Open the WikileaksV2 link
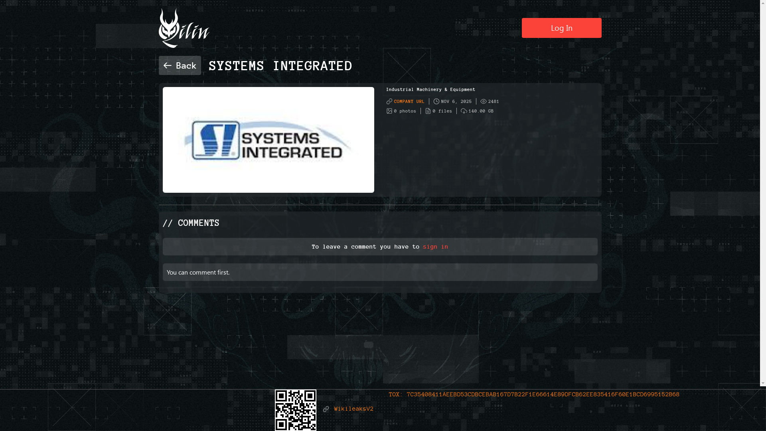 click(353, 409)
